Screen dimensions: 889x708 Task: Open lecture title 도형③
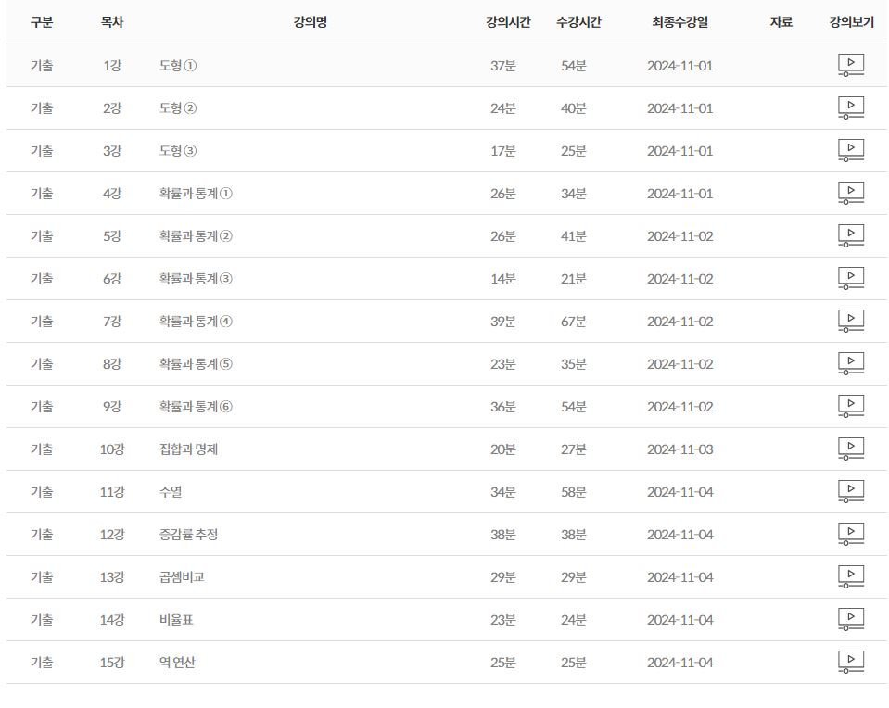[178, 151]
